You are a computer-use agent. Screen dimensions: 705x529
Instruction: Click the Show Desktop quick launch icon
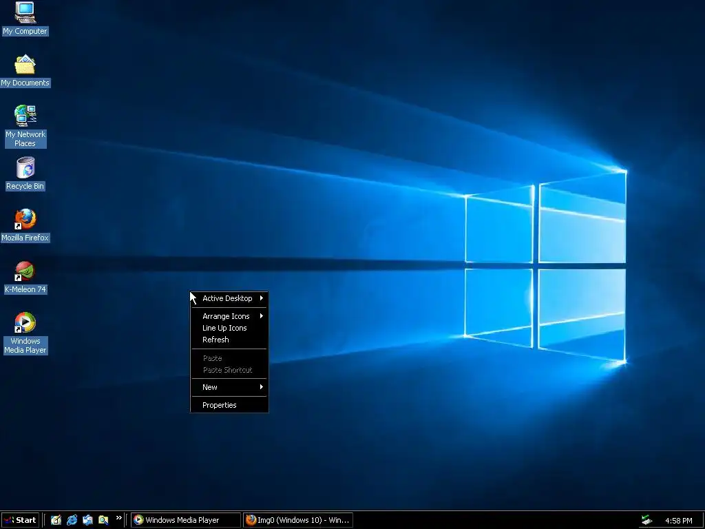pos(56,520)
